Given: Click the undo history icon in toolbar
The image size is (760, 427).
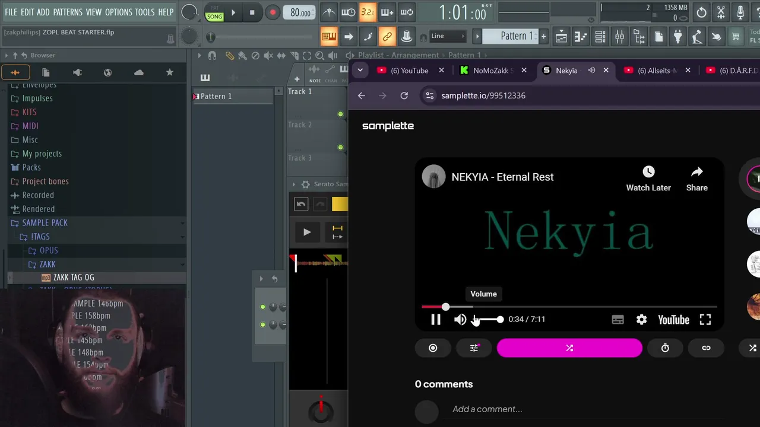Looking at the screenshot, I should coord(701,12).
